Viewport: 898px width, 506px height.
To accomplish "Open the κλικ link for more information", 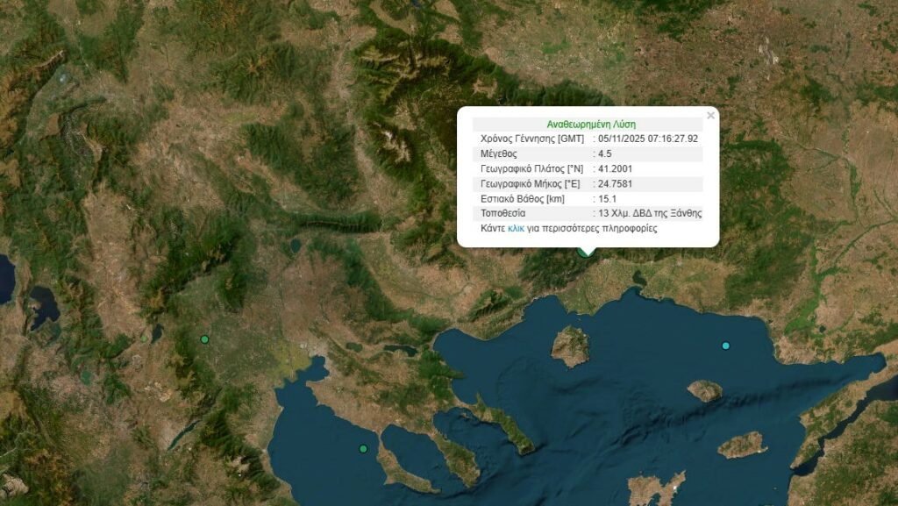I will 516,229.
